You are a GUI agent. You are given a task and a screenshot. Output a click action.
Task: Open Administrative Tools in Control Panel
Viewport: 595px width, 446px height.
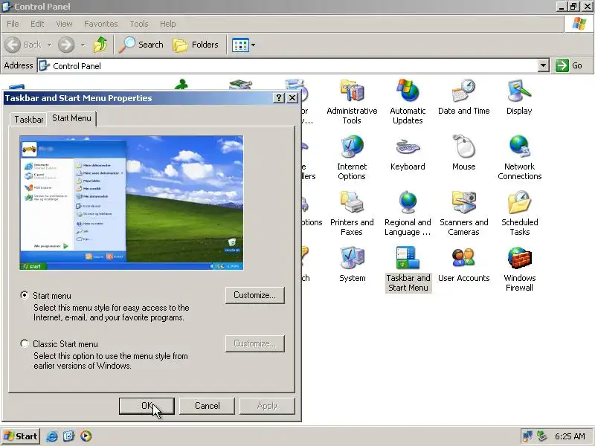[x=352, y=102]
